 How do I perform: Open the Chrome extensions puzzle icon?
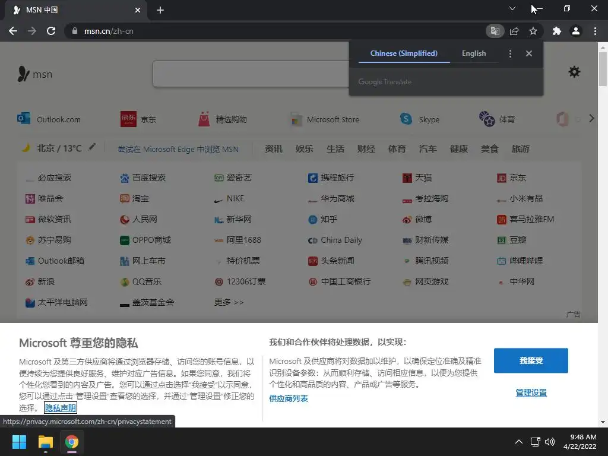point(557,31)
